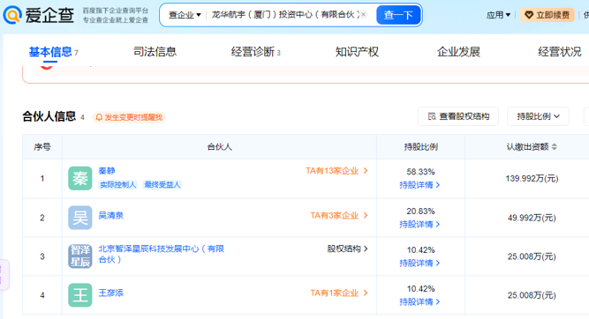Click the 发生变更时提醒我 bell reminder

129,117
